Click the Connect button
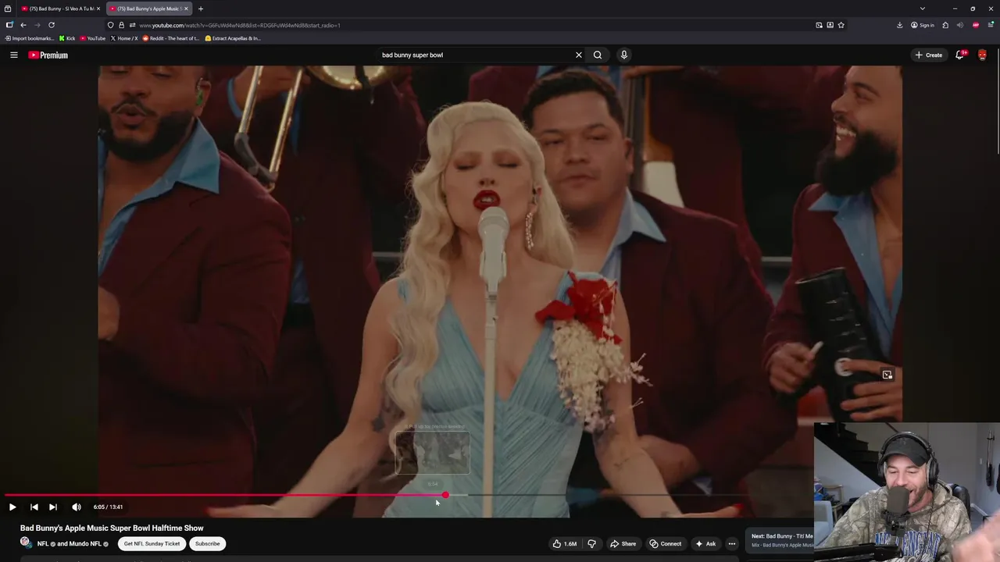The image size is (1000, 562). [x=665, y=543]
